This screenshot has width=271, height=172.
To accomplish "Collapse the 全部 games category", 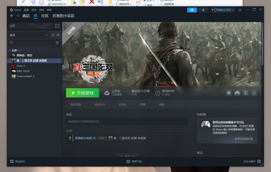I will 10,50.
